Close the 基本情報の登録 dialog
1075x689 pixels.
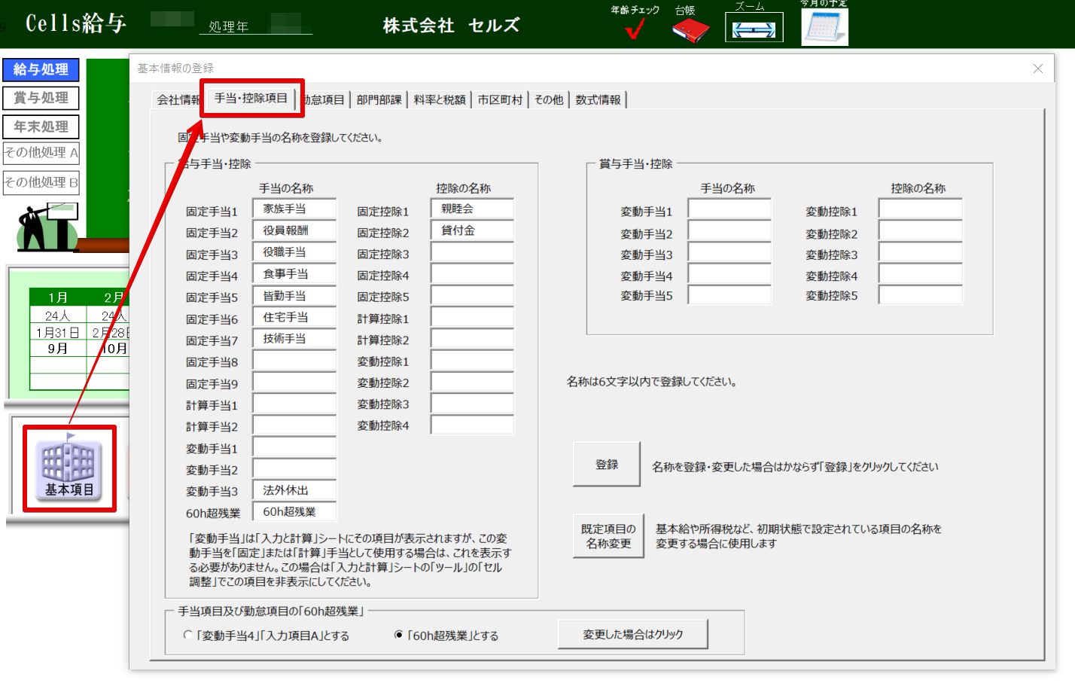1037,69
